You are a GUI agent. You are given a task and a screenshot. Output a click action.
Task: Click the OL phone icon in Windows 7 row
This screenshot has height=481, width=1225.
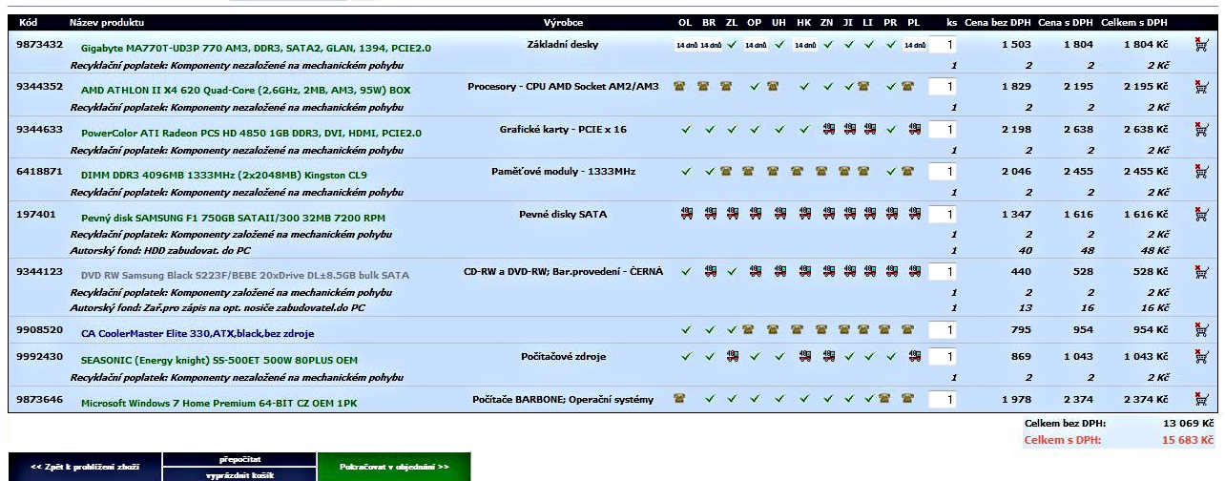click(680, 399)
